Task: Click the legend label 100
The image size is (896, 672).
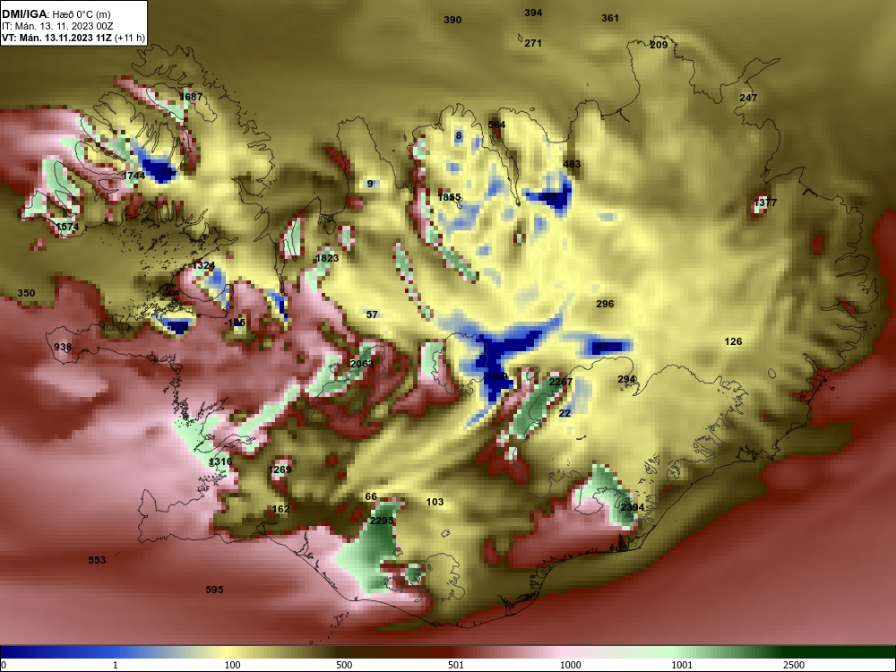Action: [232, 665]
